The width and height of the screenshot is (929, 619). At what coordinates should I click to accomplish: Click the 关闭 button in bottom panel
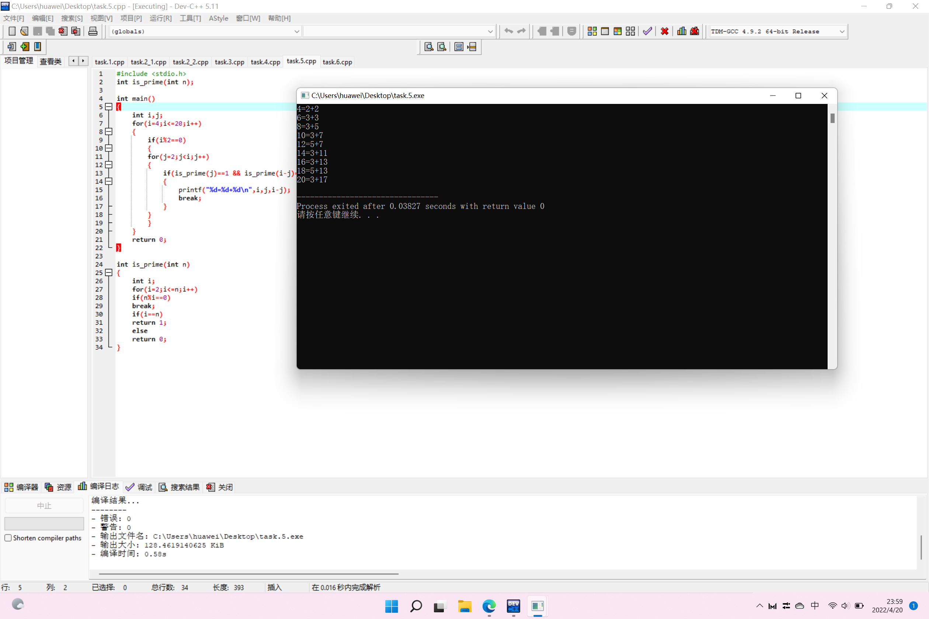click(x=220, y=487)
